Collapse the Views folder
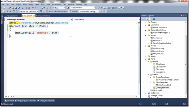This screenshot has width=189, height=107. pyautogui.click(x=146, y=59)
